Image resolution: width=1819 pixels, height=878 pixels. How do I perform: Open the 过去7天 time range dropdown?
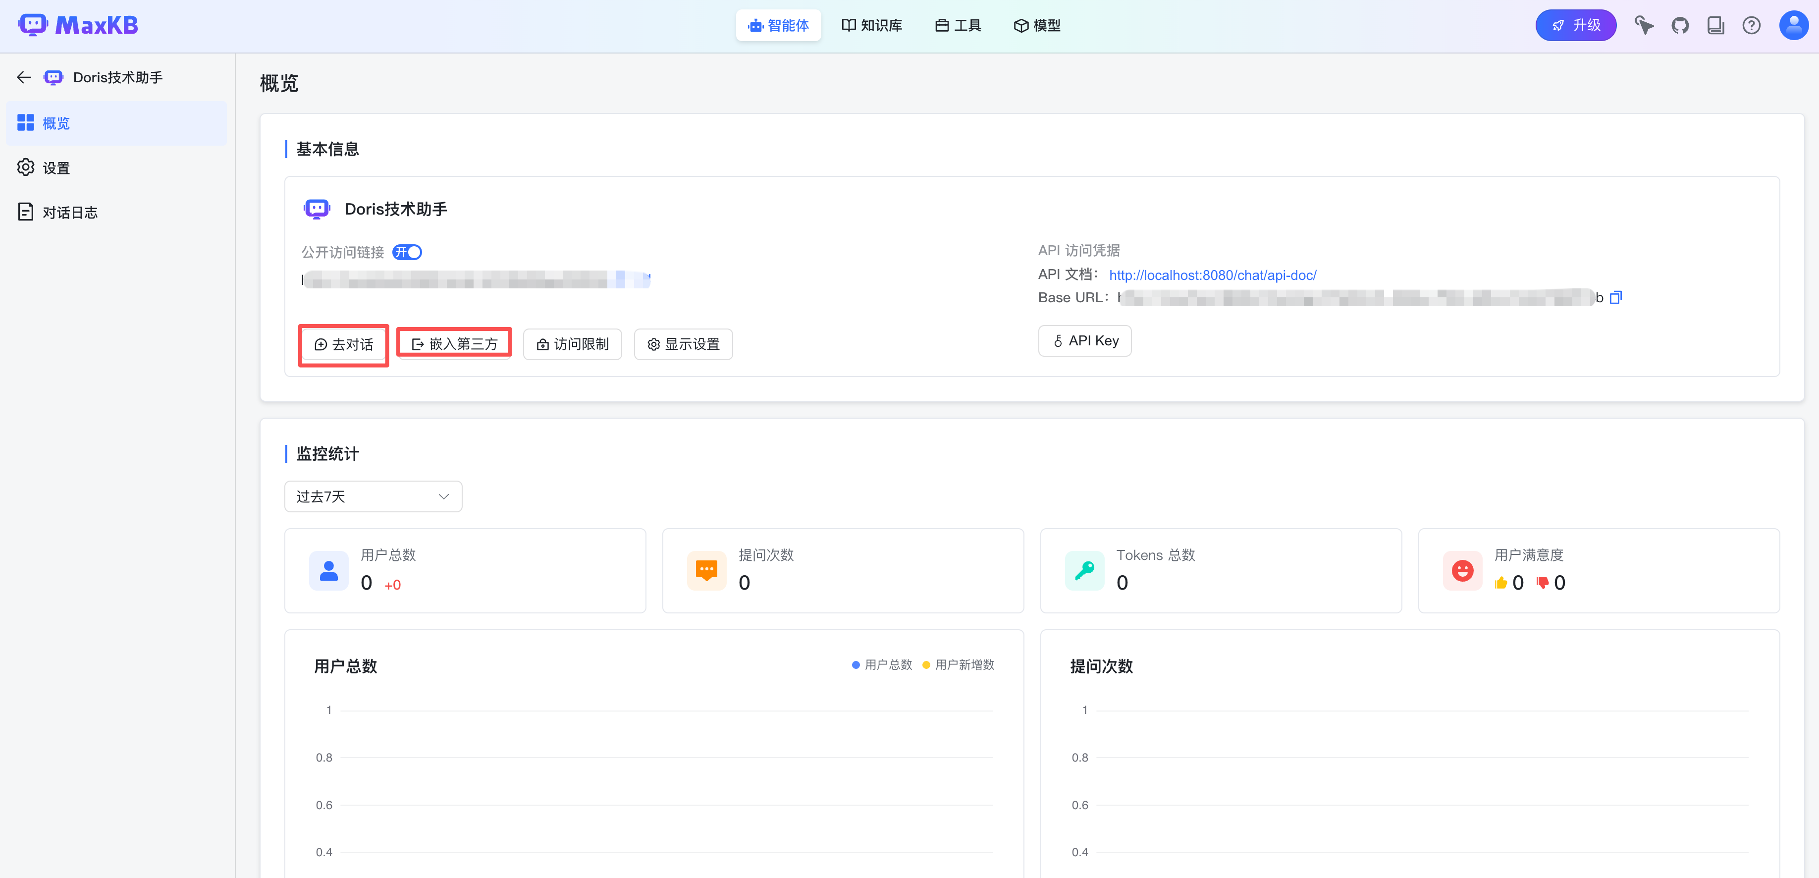click(373, 496)
